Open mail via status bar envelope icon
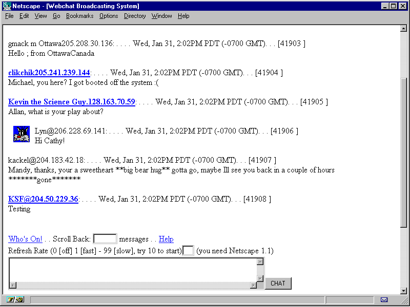Image resolution: width=410 pixels, height=307 pixels. tap(384, 299)
